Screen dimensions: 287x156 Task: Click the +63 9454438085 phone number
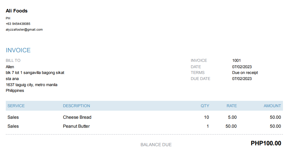[18, 24]
